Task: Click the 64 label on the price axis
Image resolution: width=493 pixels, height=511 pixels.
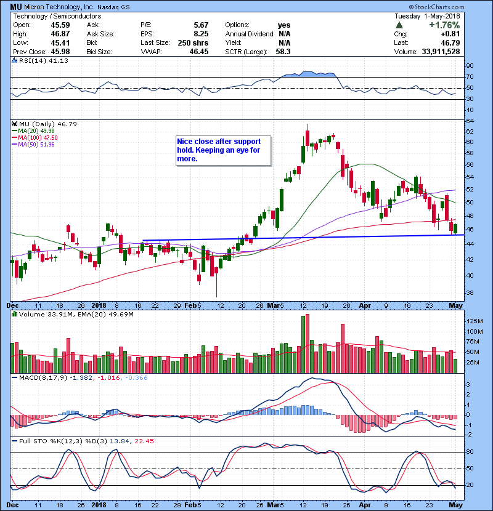Action: click(470, 121)
